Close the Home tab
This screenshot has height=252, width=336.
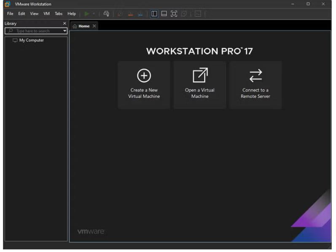(94, 26)
